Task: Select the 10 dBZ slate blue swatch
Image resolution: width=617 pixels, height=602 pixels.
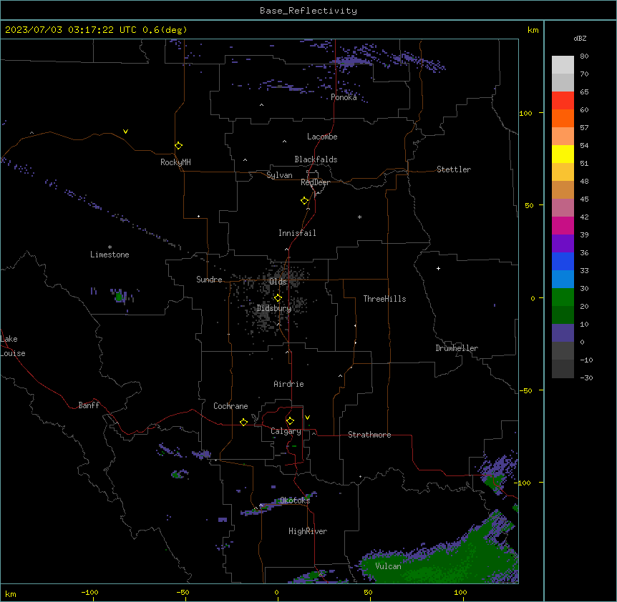Action: [563, 333]
